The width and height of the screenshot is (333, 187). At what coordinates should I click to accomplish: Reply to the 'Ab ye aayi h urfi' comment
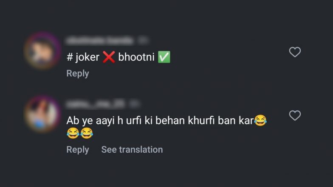(x=78, y=149)
